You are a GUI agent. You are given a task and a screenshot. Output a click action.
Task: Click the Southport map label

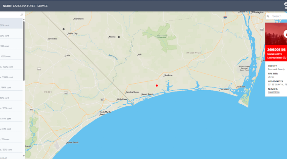coord(241,87)
